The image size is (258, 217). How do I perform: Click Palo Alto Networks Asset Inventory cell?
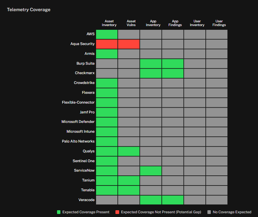click(x=107, y=142)
